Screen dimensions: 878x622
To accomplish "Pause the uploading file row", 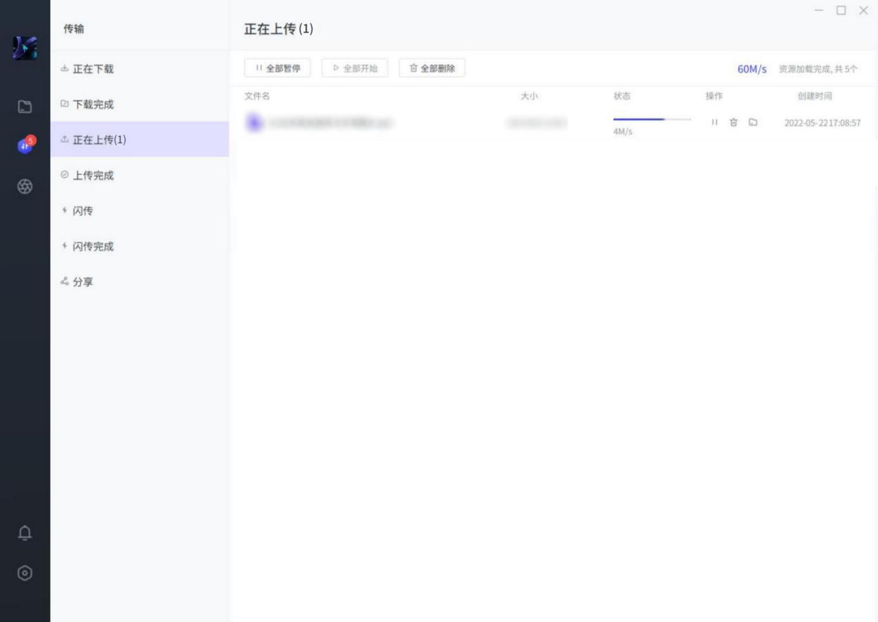I will [x=715, y=122].
